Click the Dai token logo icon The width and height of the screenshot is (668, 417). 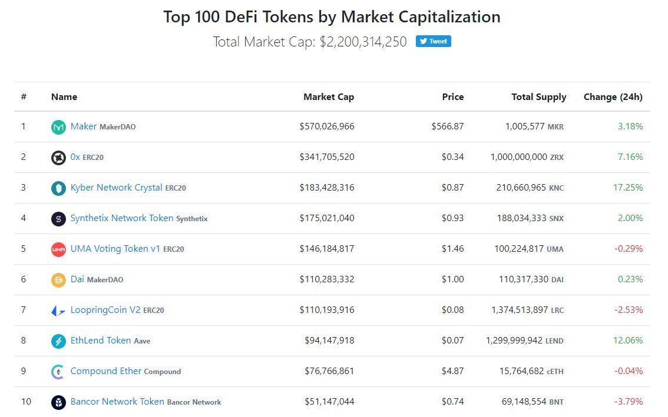point(58,280)
